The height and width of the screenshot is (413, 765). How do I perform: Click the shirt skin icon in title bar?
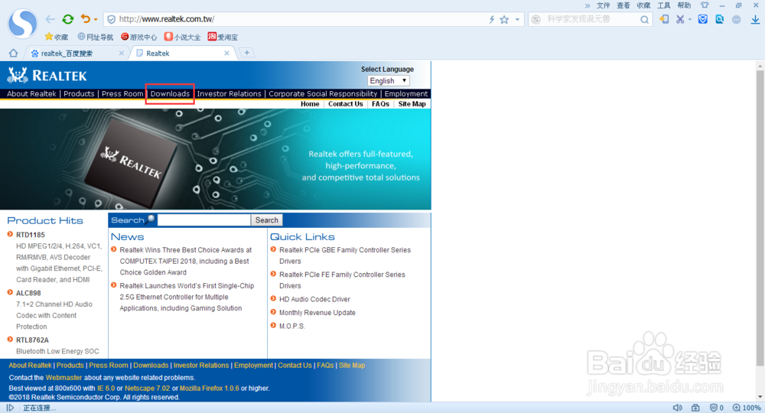(x=705, y=5)
